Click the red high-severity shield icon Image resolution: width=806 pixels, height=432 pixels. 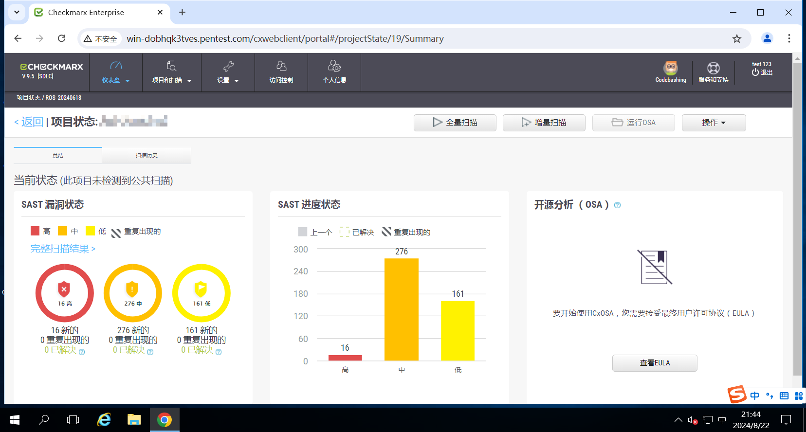tap(64, 289)
